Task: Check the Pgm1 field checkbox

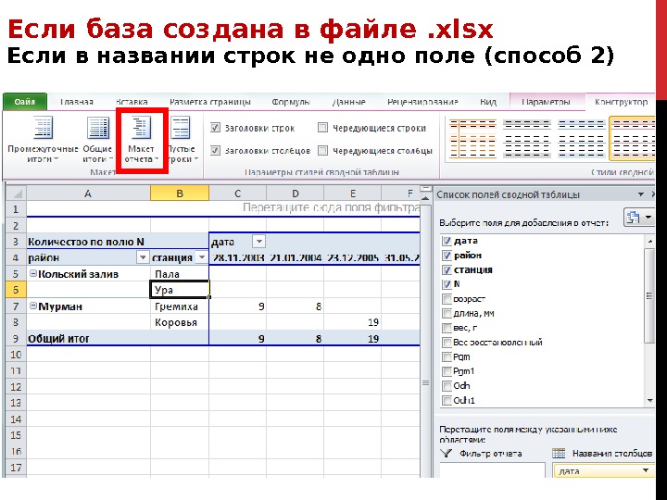Action: (x=447, y=371)
